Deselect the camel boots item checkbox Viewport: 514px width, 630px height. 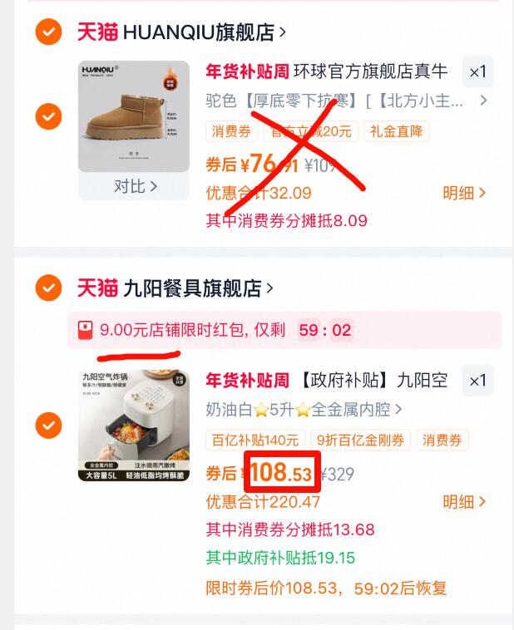[48, 116]
